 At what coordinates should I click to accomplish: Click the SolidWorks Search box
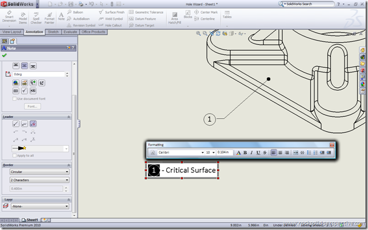pyautogui.click(x=309, y=4)
